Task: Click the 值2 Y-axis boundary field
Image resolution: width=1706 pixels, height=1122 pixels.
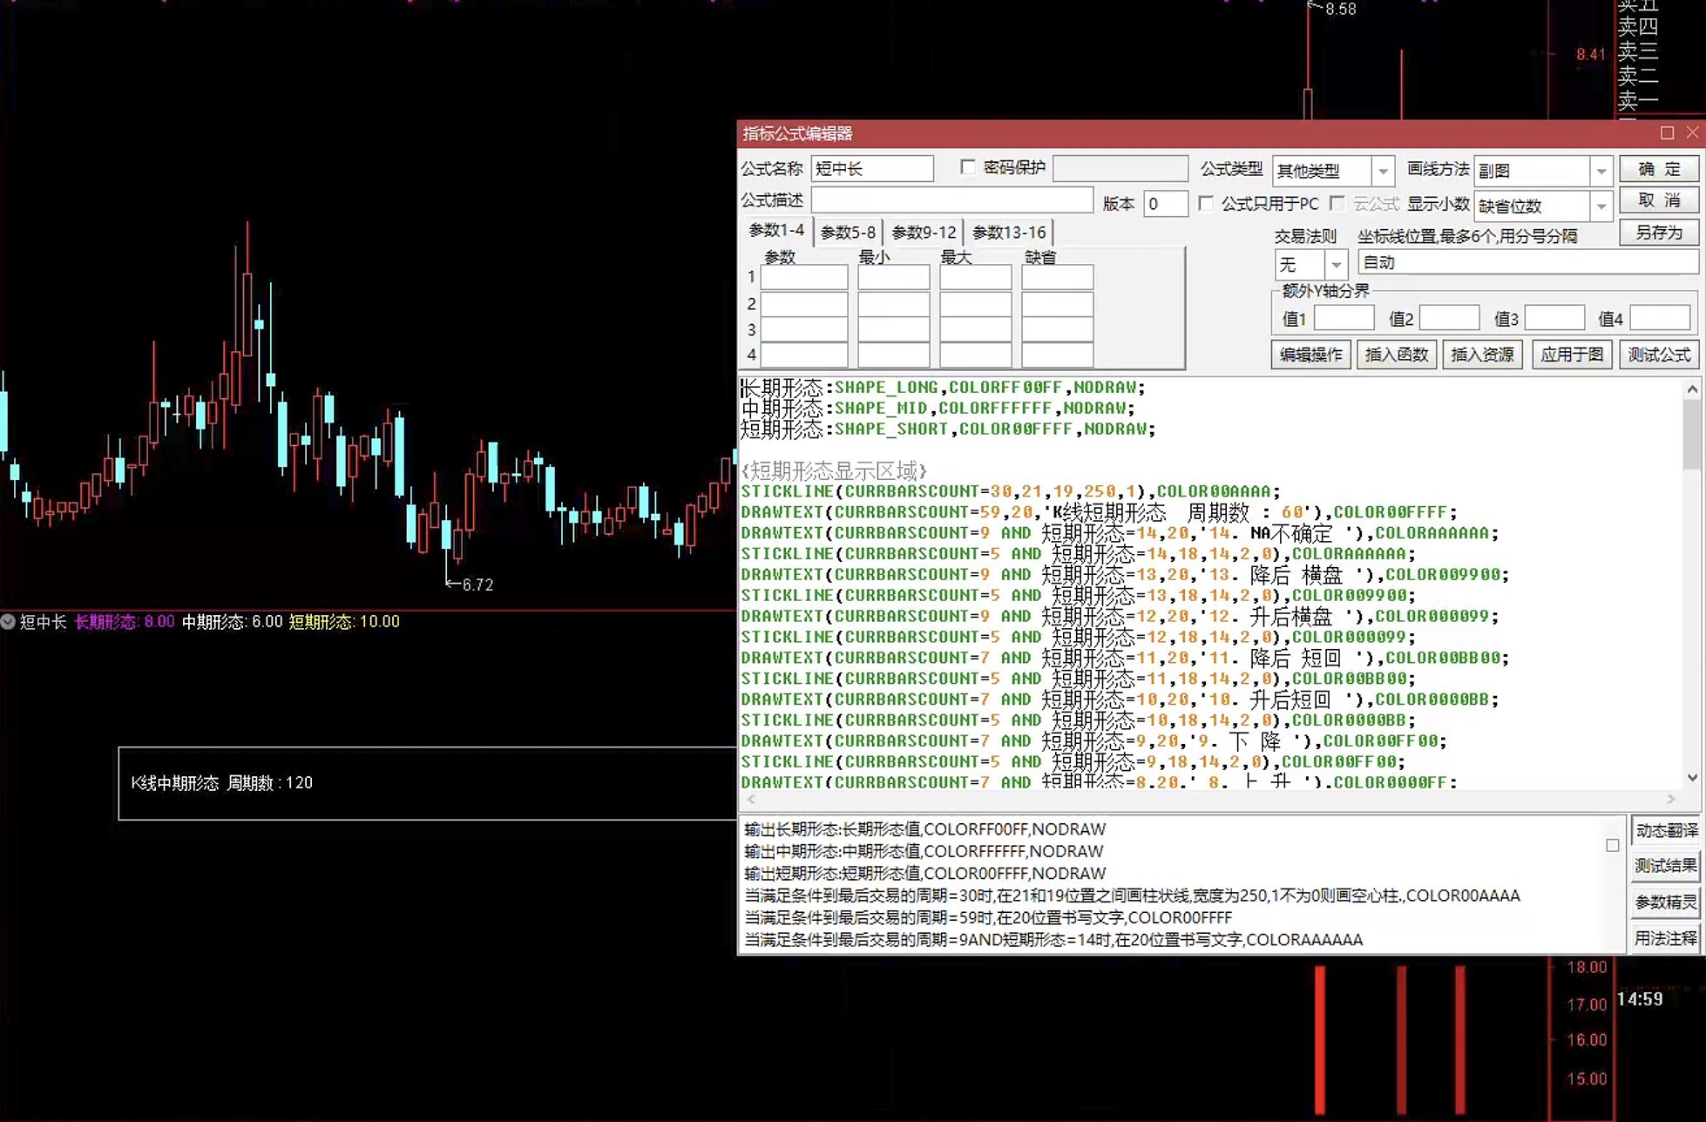Action: [1450, 318]
